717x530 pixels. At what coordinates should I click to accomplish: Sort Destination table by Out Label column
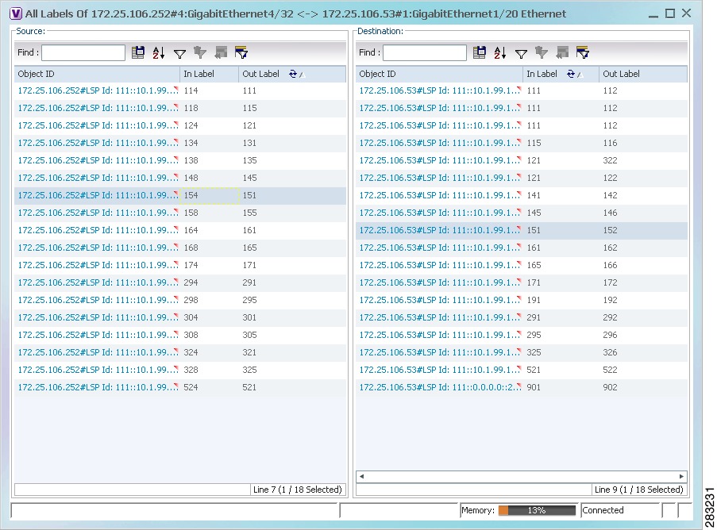643,74
